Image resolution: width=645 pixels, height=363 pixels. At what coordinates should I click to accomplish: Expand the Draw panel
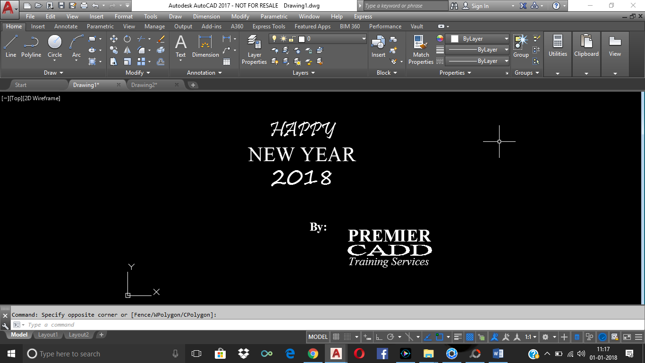53,73
